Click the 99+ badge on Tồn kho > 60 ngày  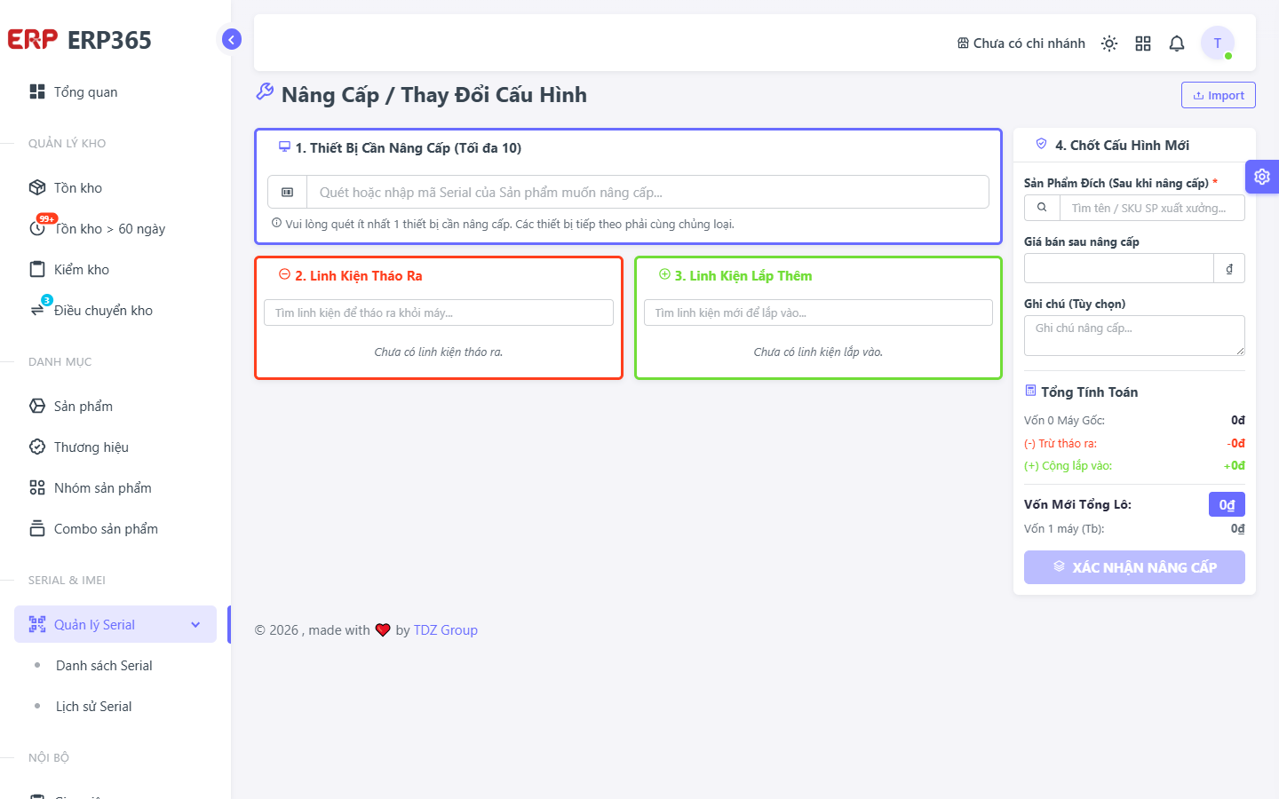point(47,218)
